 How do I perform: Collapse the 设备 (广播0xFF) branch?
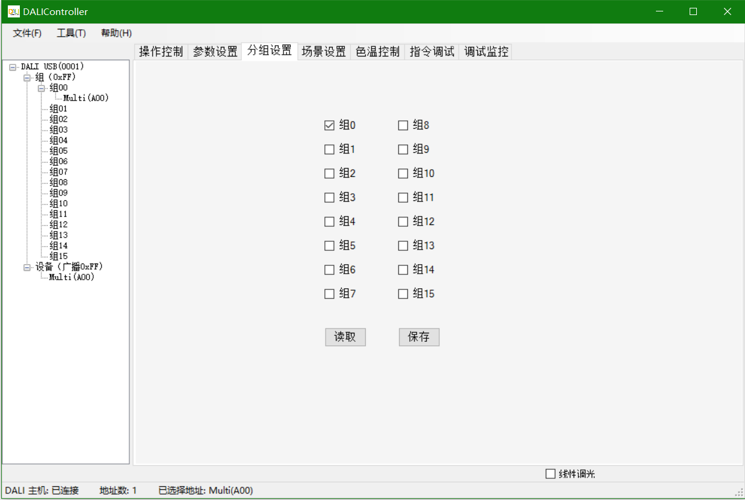(x=27, y=267)
